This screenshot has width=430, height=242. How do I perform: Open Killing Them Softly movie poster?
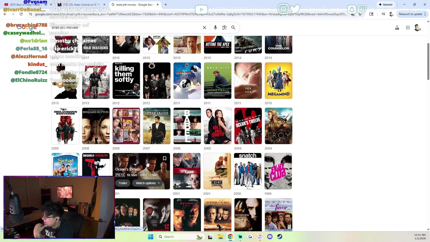126,81
